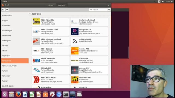Screen dimensions: 175x98
Task: Open Ubuntu Dash search launcher
Action: (5, 94)
